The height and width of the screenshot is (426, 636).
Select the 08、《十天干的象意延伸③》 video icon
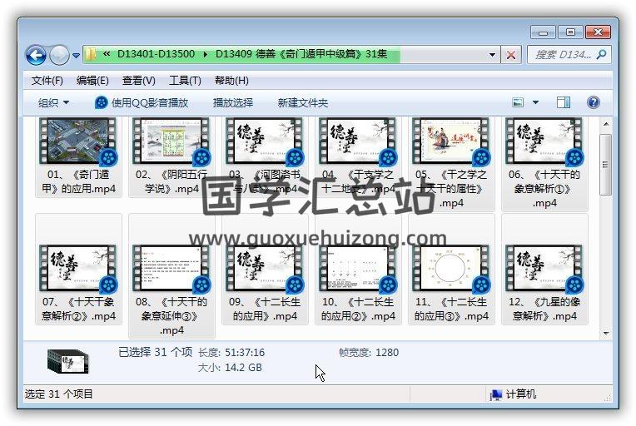tap(171, 269)
